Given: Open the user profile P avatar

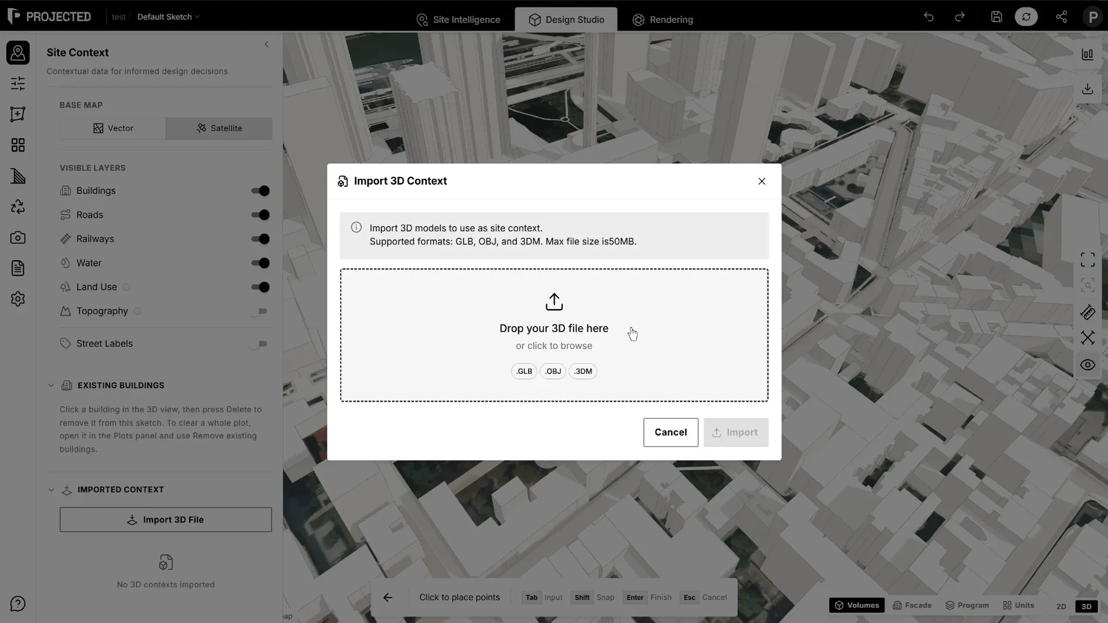Looking at the screenshot, I should pos(1092,17).
